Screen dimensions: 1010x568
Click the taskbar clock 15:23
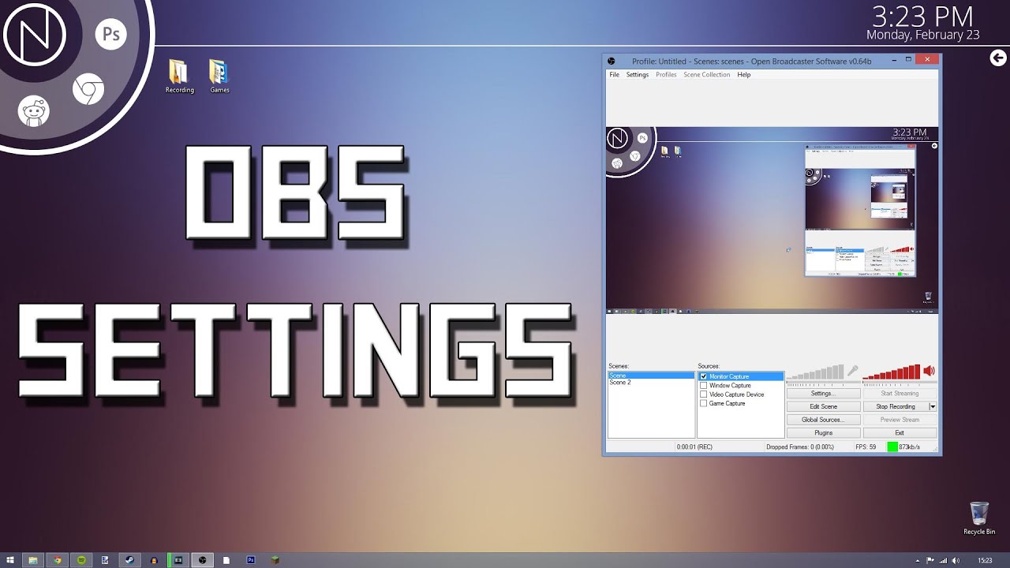pyautogui.click(x=985, y=560)
